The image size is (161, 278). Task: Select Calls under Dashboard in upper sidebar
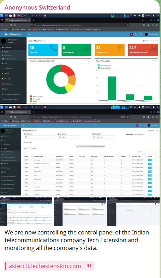(x=6, y=52)
